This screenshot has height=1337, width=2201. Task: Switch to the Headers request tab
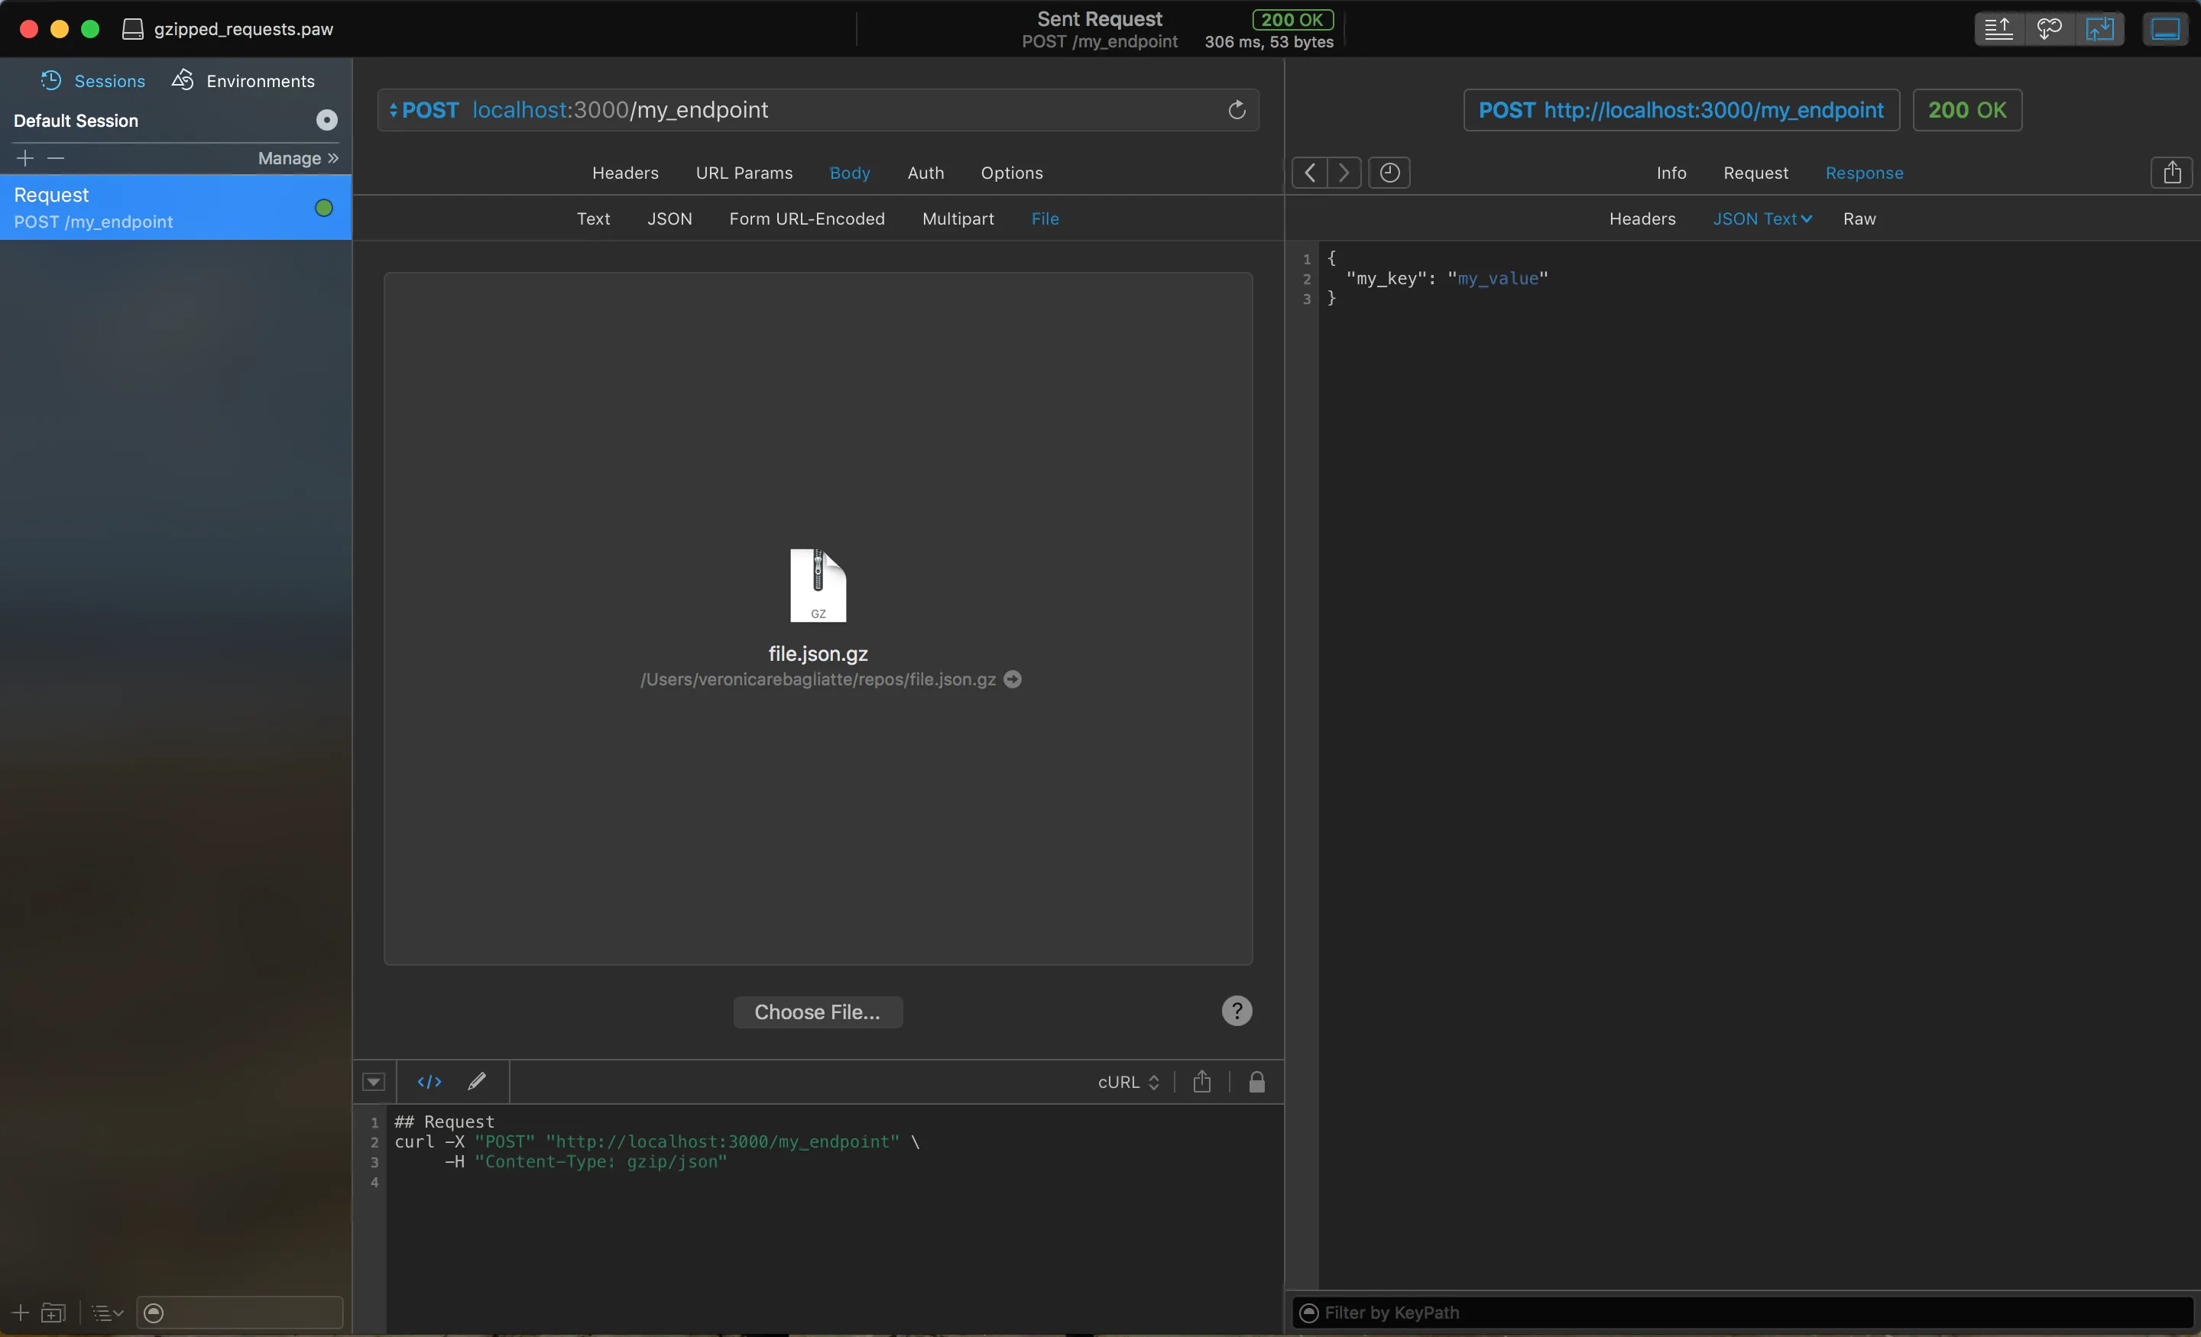624,173
